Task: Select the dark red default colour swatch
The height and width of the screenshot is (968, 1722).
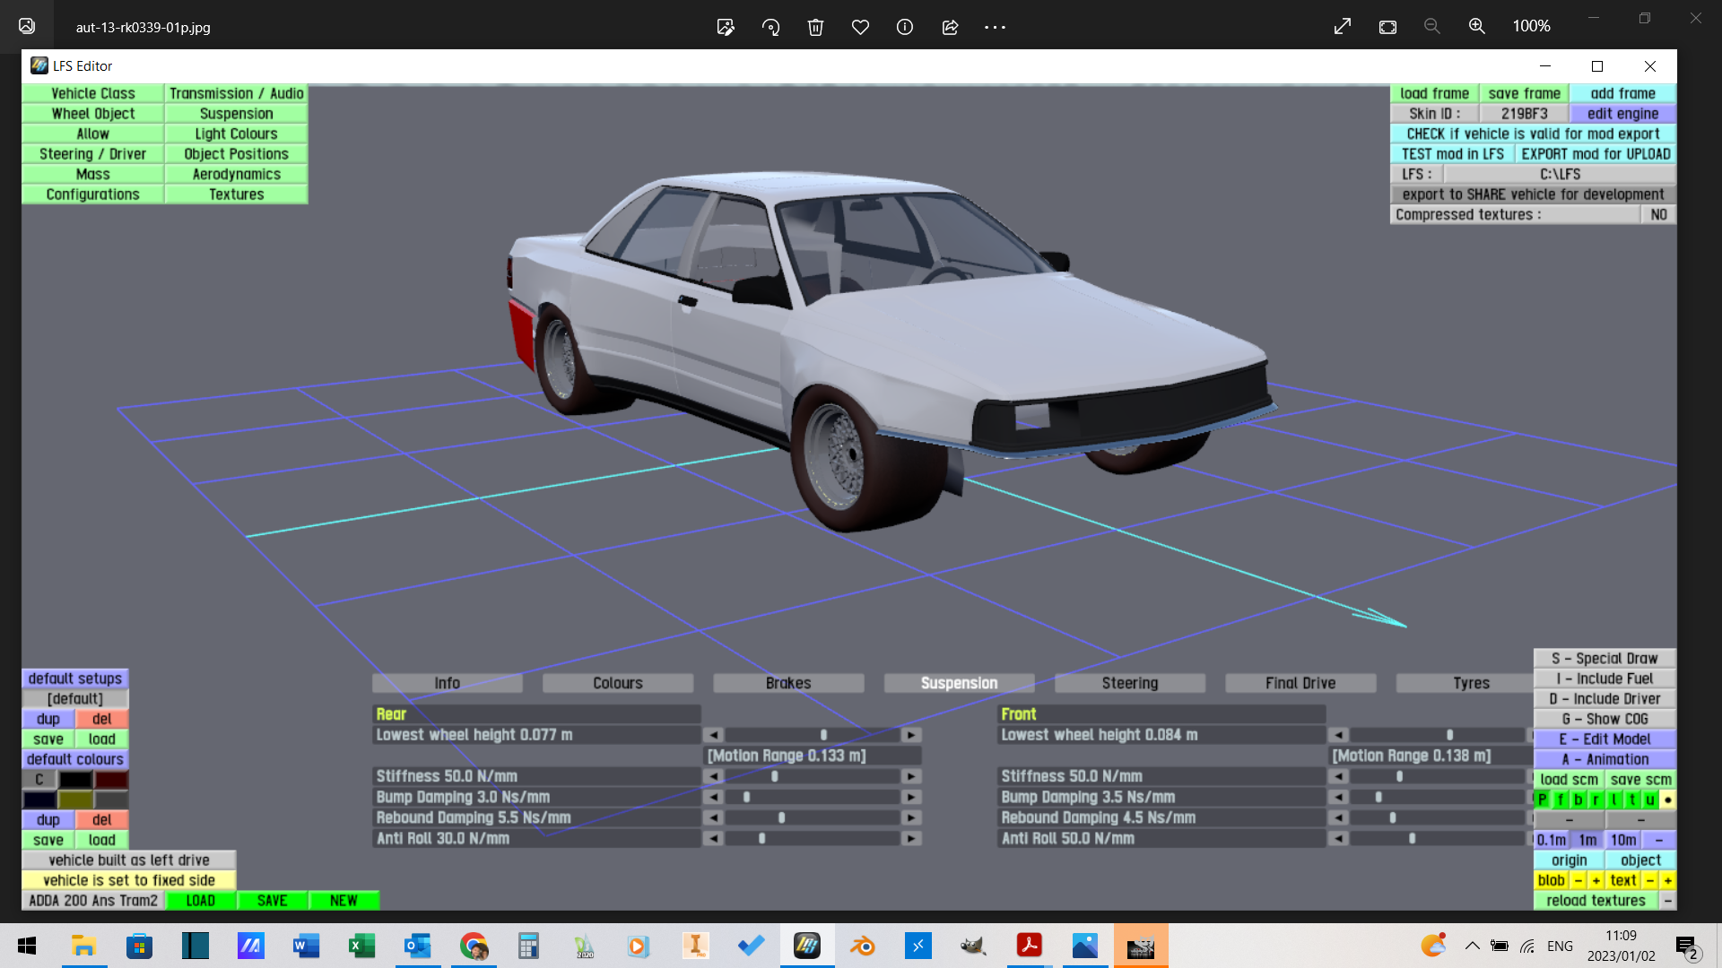Action: (x=111, y=780)
